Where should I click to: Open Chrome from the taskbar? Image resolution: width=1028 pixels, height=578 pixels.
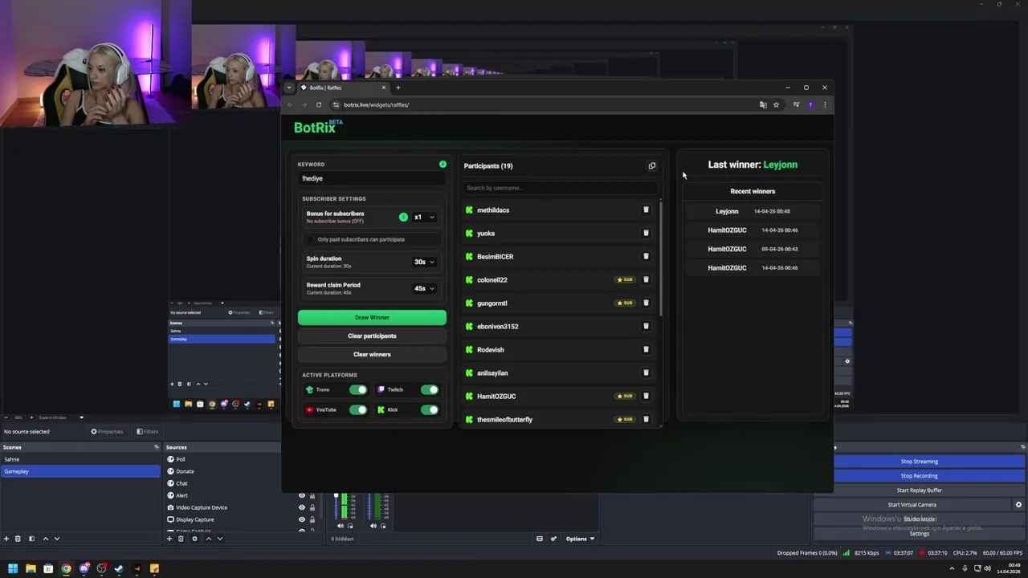(66, 569)
